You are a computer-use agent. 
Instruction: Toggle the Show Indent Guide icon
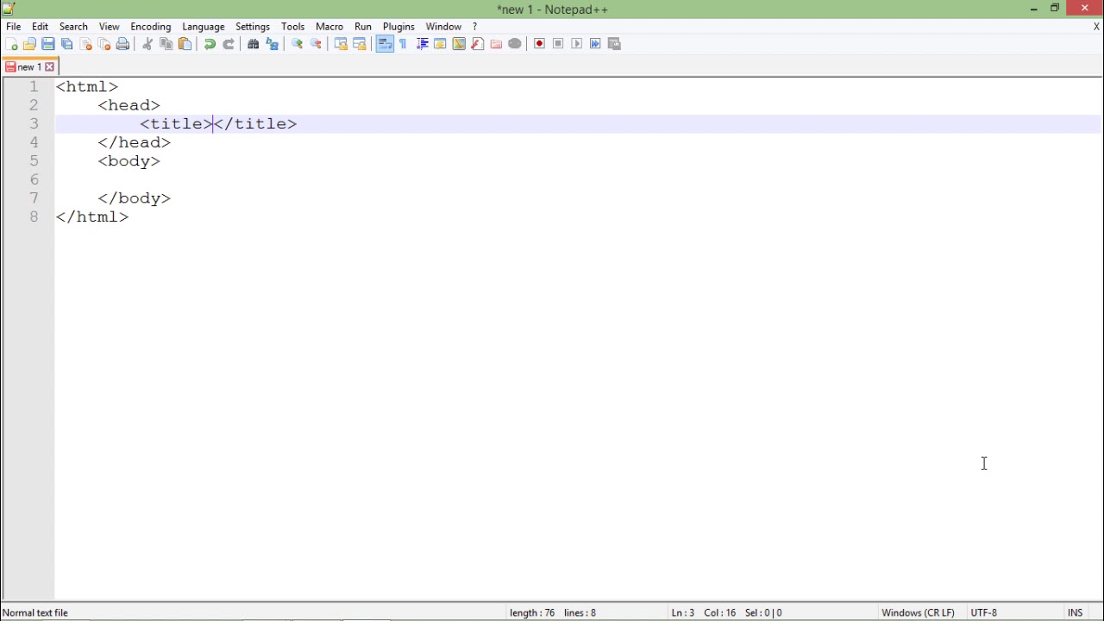coord(422,44)
